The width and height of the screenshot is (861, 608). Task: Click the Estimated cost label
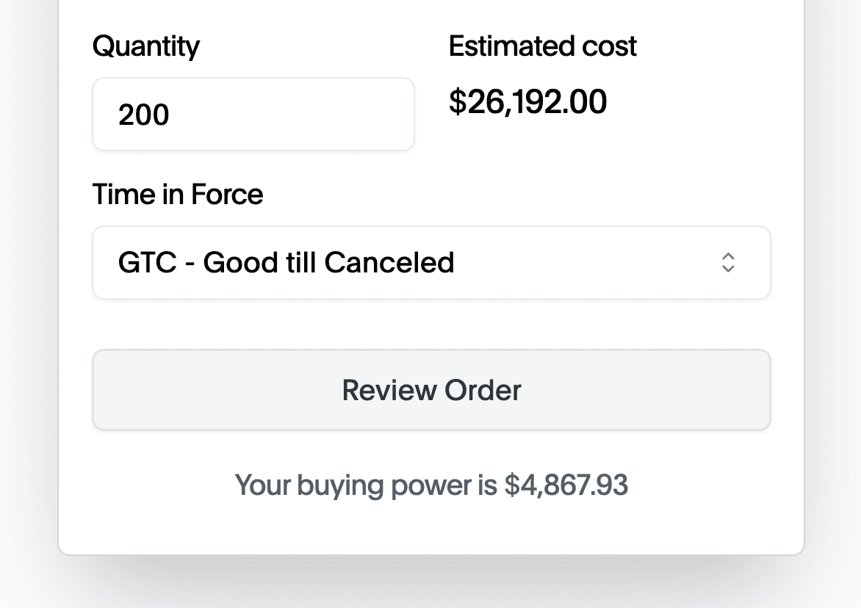[542, 46]
